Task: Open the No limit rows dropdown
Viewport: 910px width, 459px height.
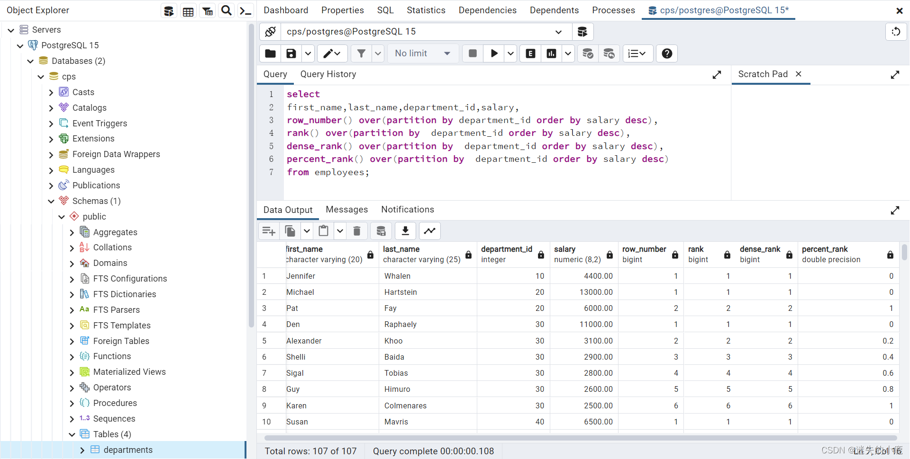Action: (423, 53)
